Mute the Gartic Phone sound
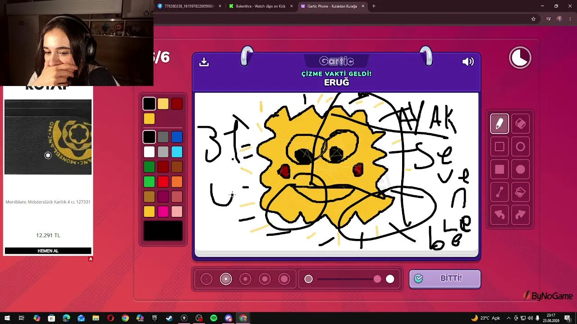The height and width of the screenshot is (324, 577). 468,62
